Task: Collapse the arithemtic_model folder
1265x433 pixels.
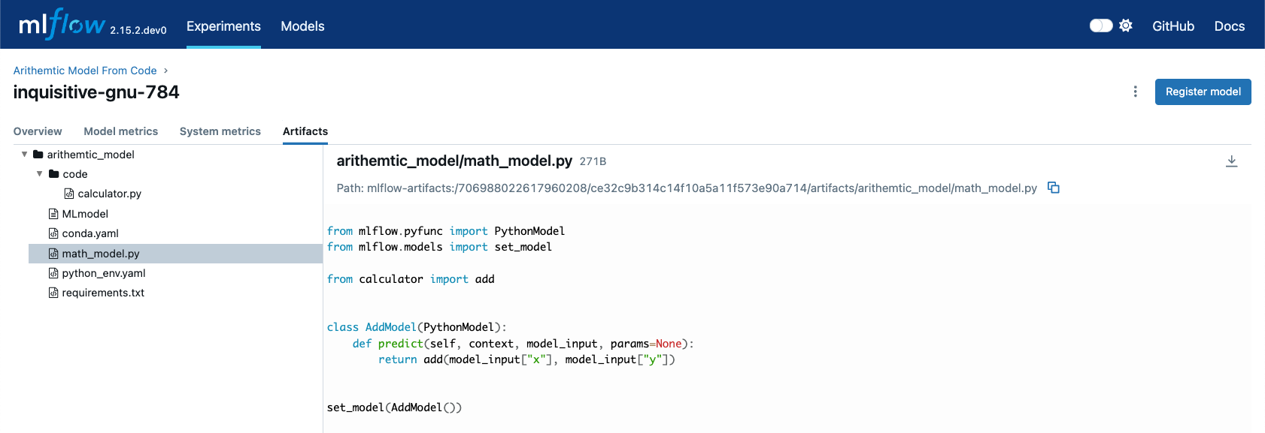Action: pos(24,155)
